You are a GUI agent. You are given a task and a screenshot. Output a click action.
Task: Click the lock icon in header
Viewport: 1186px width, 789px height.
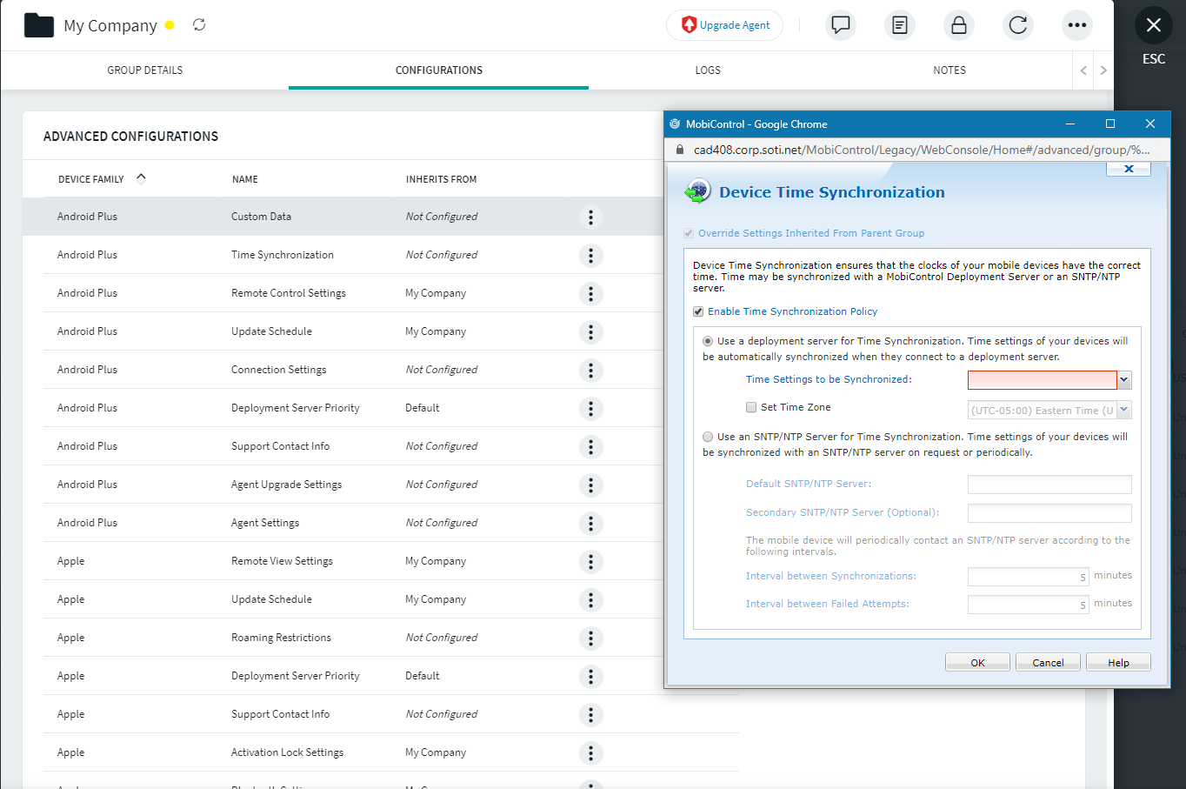[x=958, y=25]
